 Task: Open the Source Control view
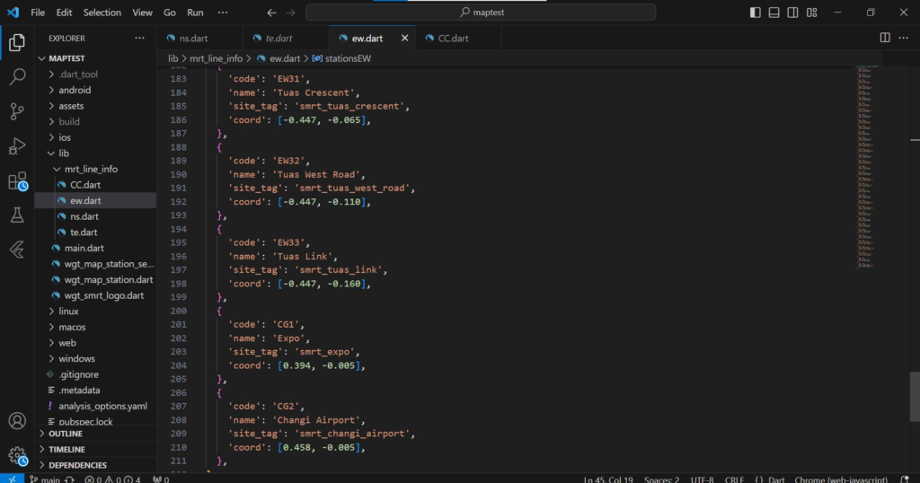pyautogui.click(x=17, y=111)
